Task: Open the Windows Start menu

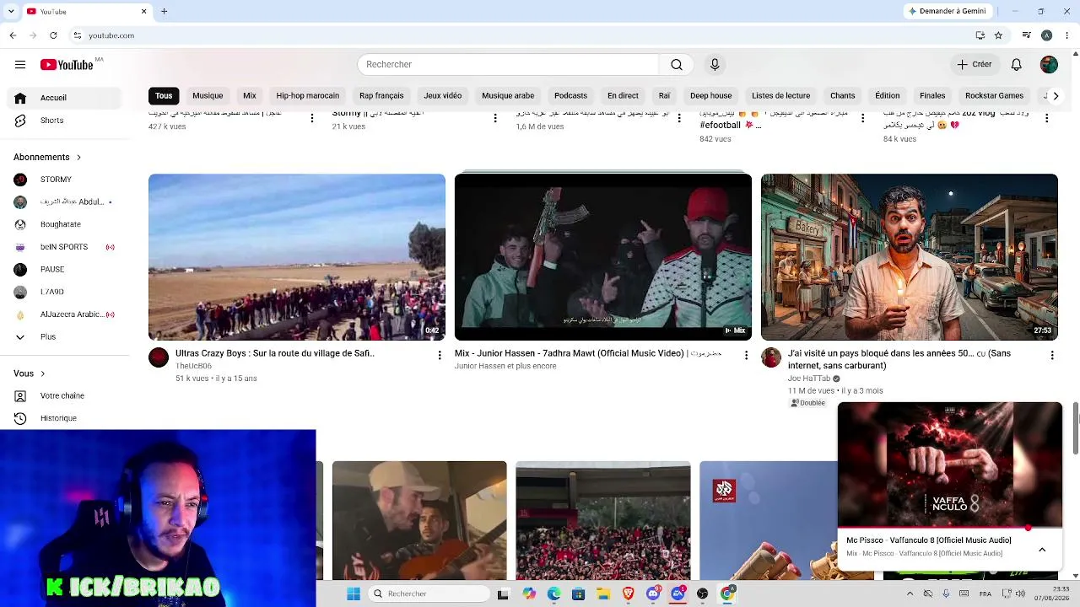Action: point(354,594)
